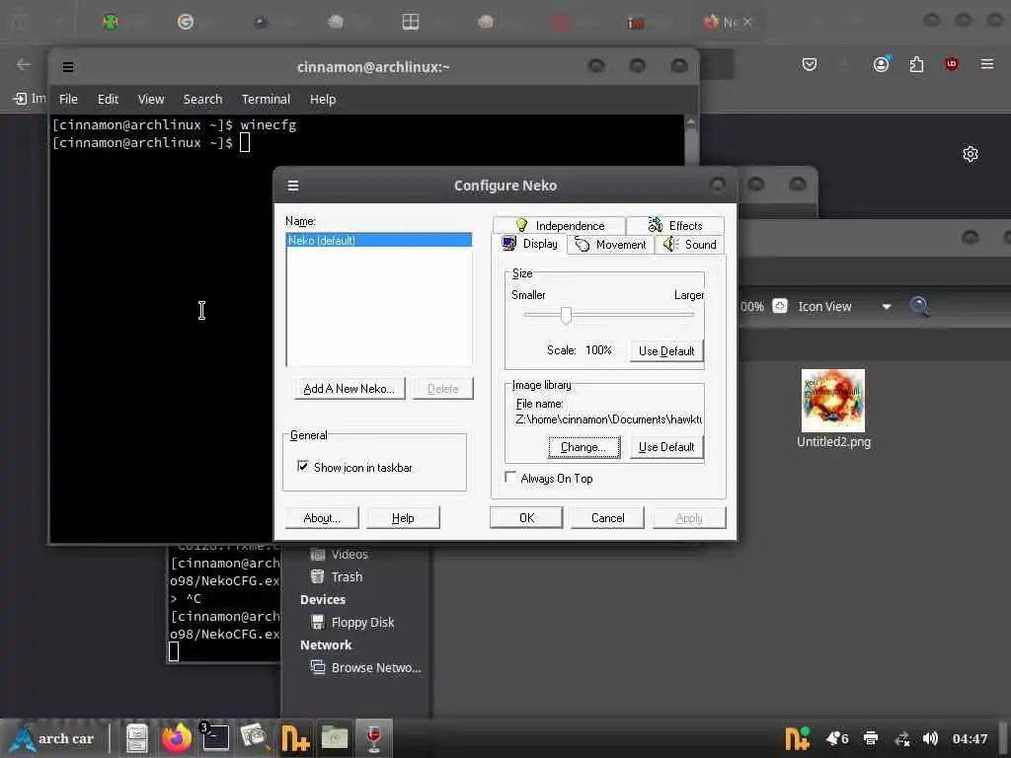Screen dimensions: 1011x758
Task: Click the Add A New Neko button
Action: (350, 389)
